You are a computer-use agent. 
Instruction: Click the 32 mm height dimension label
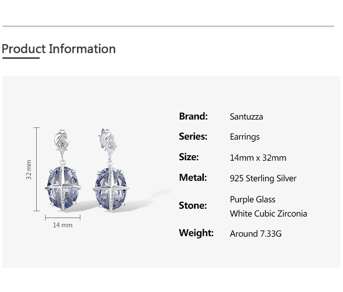(x=29, y=170)
